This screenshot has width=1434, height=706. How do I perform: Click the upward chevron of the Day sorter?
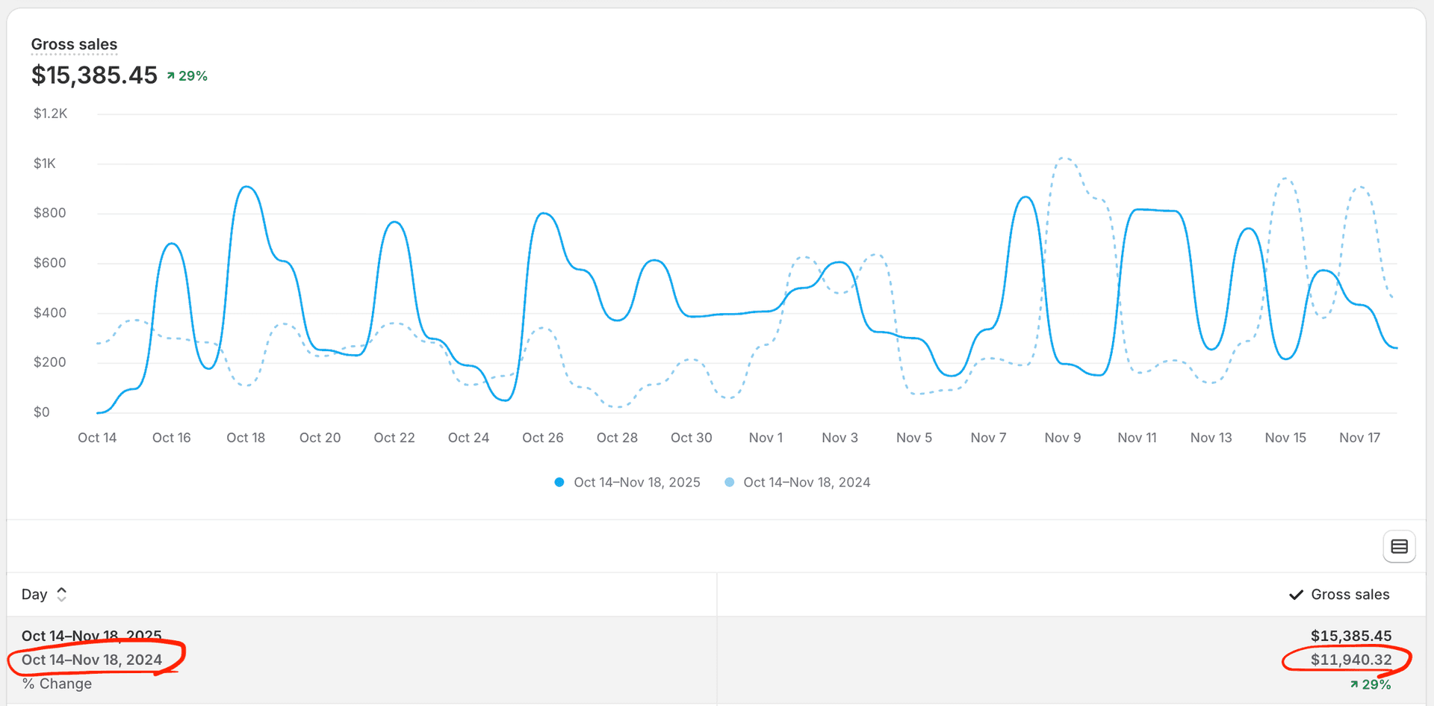(x=62, y=589)
